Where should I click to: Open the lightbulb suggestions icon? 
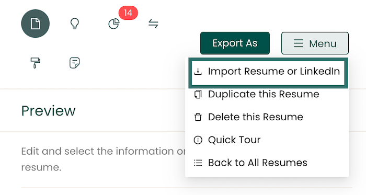[x=75, y=24]
